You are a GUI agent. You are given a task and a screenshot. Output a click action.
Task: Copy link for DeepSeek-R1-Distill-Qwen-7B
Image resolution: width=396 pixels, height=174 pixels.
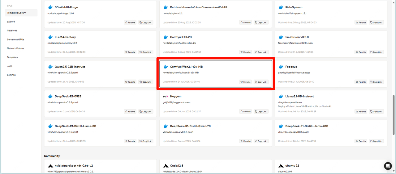click(x=261, y=141)
